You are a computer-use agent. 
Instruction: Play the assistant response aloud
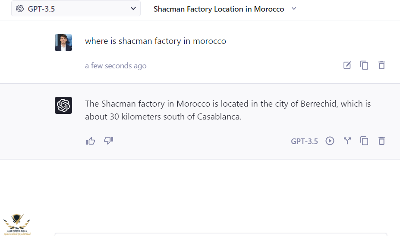330,141
